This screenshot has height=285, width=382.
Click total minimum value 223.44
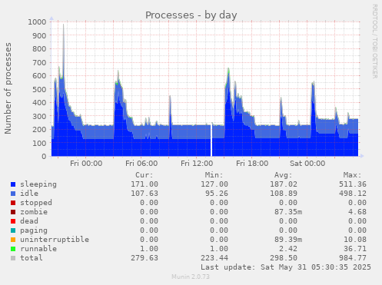pyautogui.click(x=214, y=258)
